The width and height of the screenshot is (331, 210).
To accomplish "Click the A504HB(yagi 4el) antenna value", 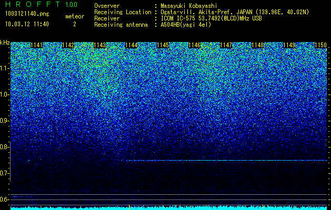I will tap(186, 25).
